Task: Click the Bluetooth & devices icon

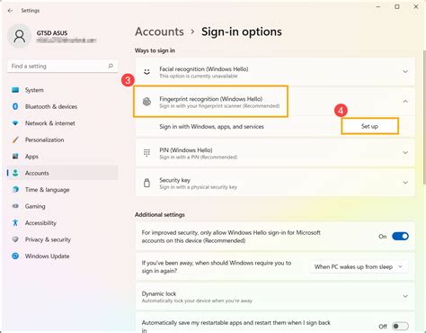Action: [15, 106]
